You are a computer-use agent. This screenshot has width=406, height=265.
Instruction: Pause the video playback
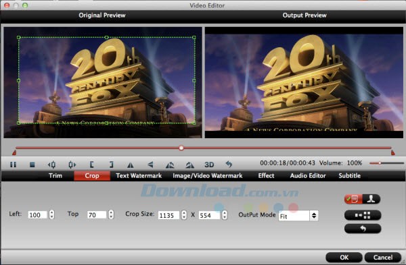pos(13,165)
